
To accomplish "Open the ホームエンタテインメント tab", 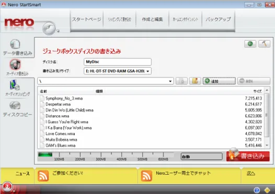I will click(x=186, y=19).
